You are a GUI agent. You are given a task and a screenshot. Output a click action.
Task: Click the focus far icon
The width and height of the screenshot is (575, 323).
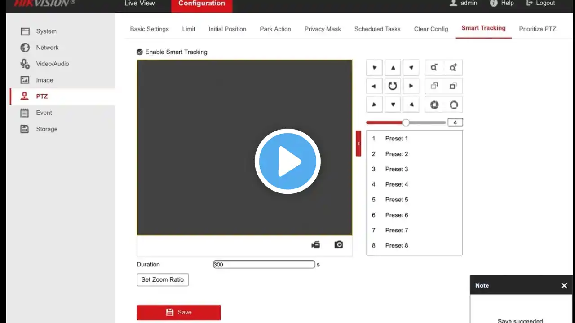pyautogui.click(x=453, y=86)
